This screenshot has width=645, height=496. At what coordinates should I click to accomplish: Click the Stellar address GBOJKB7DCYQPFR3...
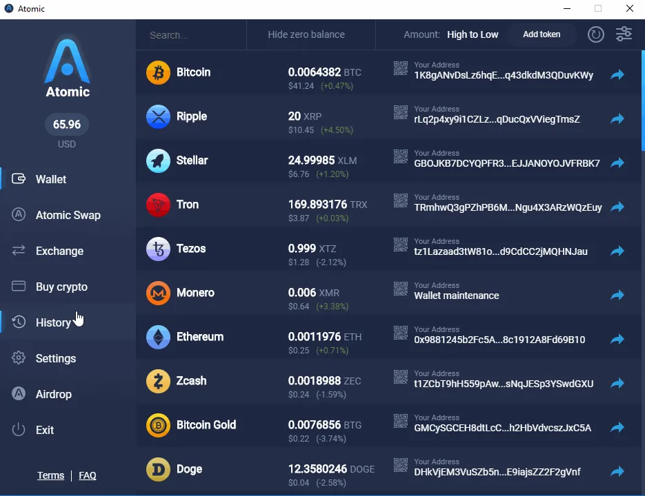507,163
